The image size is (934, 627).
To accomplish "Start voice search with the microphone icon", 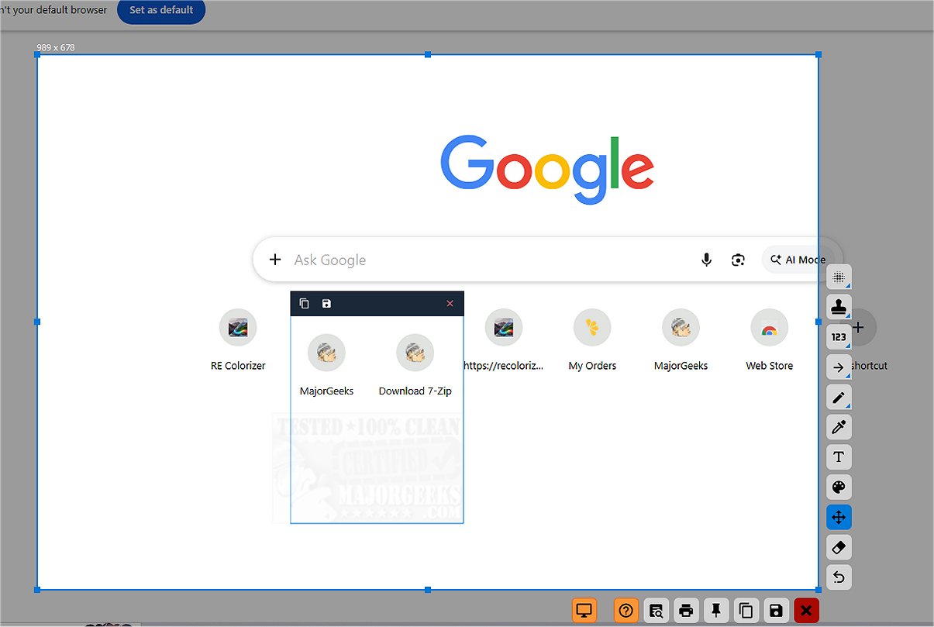I will pos(706,260).
